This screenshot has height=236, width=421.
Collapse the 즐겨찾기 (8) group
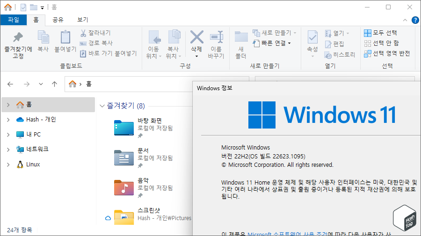point(102,106)
